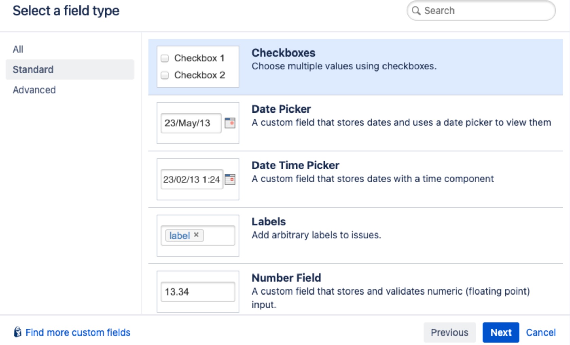Click the calendar icon in Date Picker preview
This screenshot has height=345, width=570.
coord(230,123)
